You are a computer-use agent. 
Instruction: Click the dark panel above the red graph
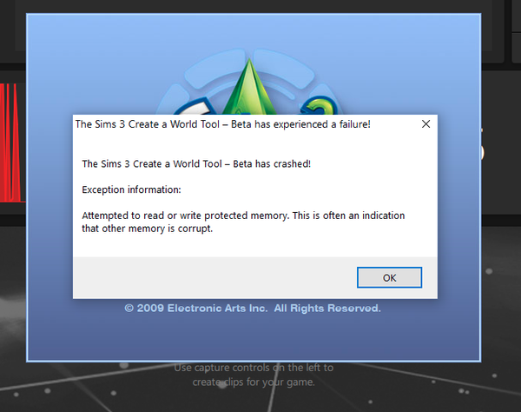13,31
